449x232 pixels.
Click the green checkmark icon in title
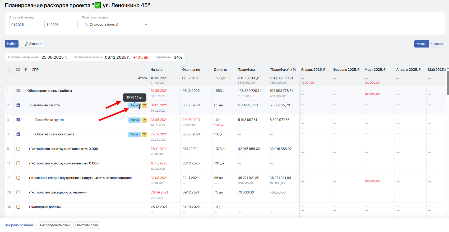[98, 5]
